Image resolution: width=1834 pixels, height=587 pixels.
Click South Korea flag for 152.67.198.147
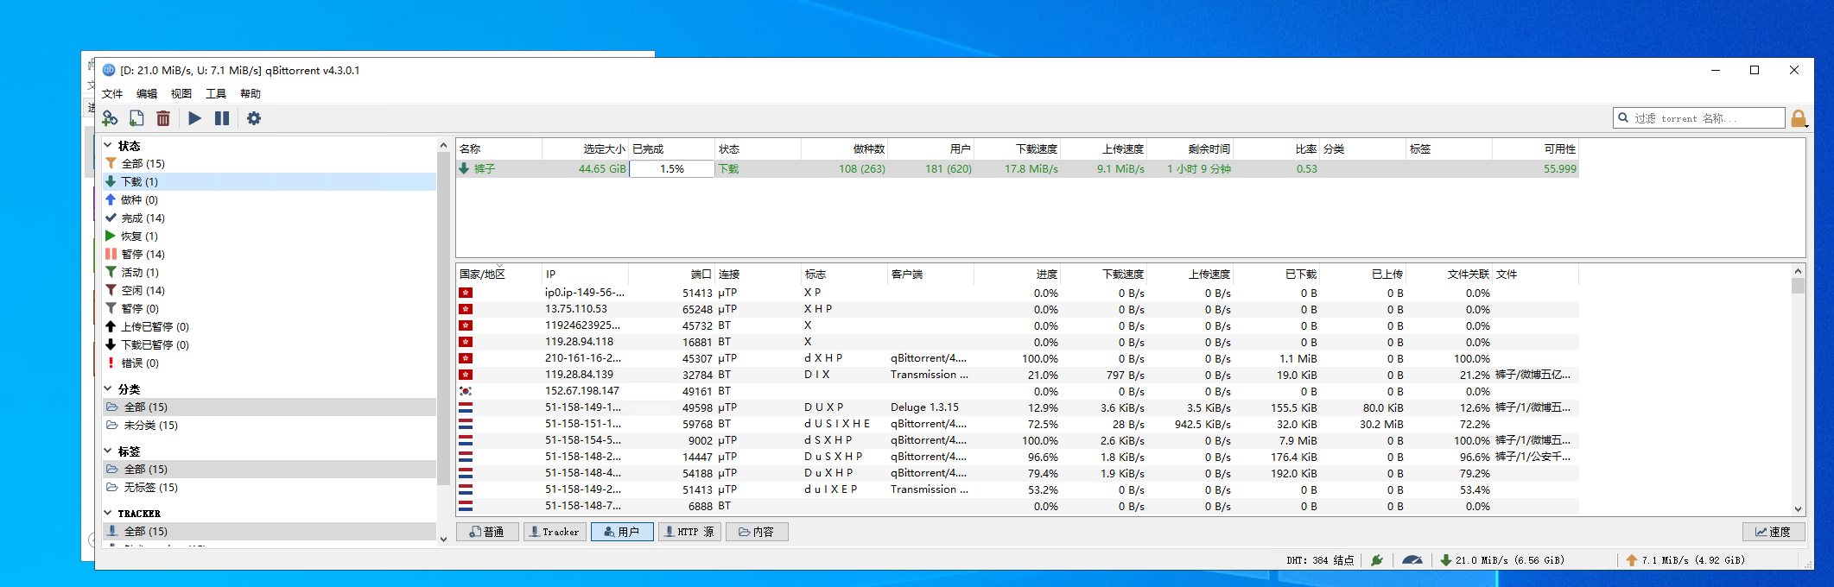466,391
